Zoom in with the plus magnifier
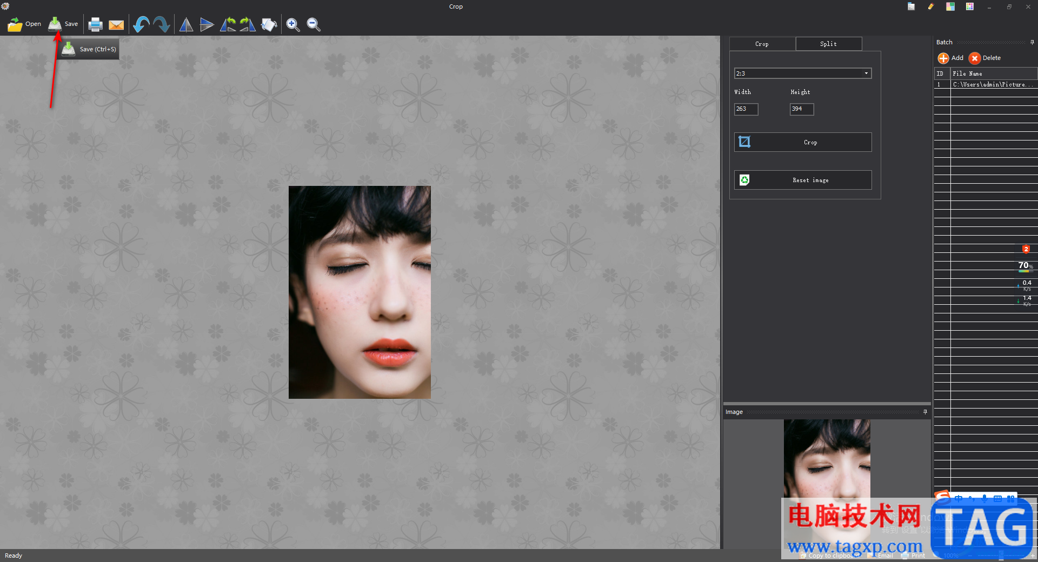Viewport: 1038px width, 562px height. (293, 24)
